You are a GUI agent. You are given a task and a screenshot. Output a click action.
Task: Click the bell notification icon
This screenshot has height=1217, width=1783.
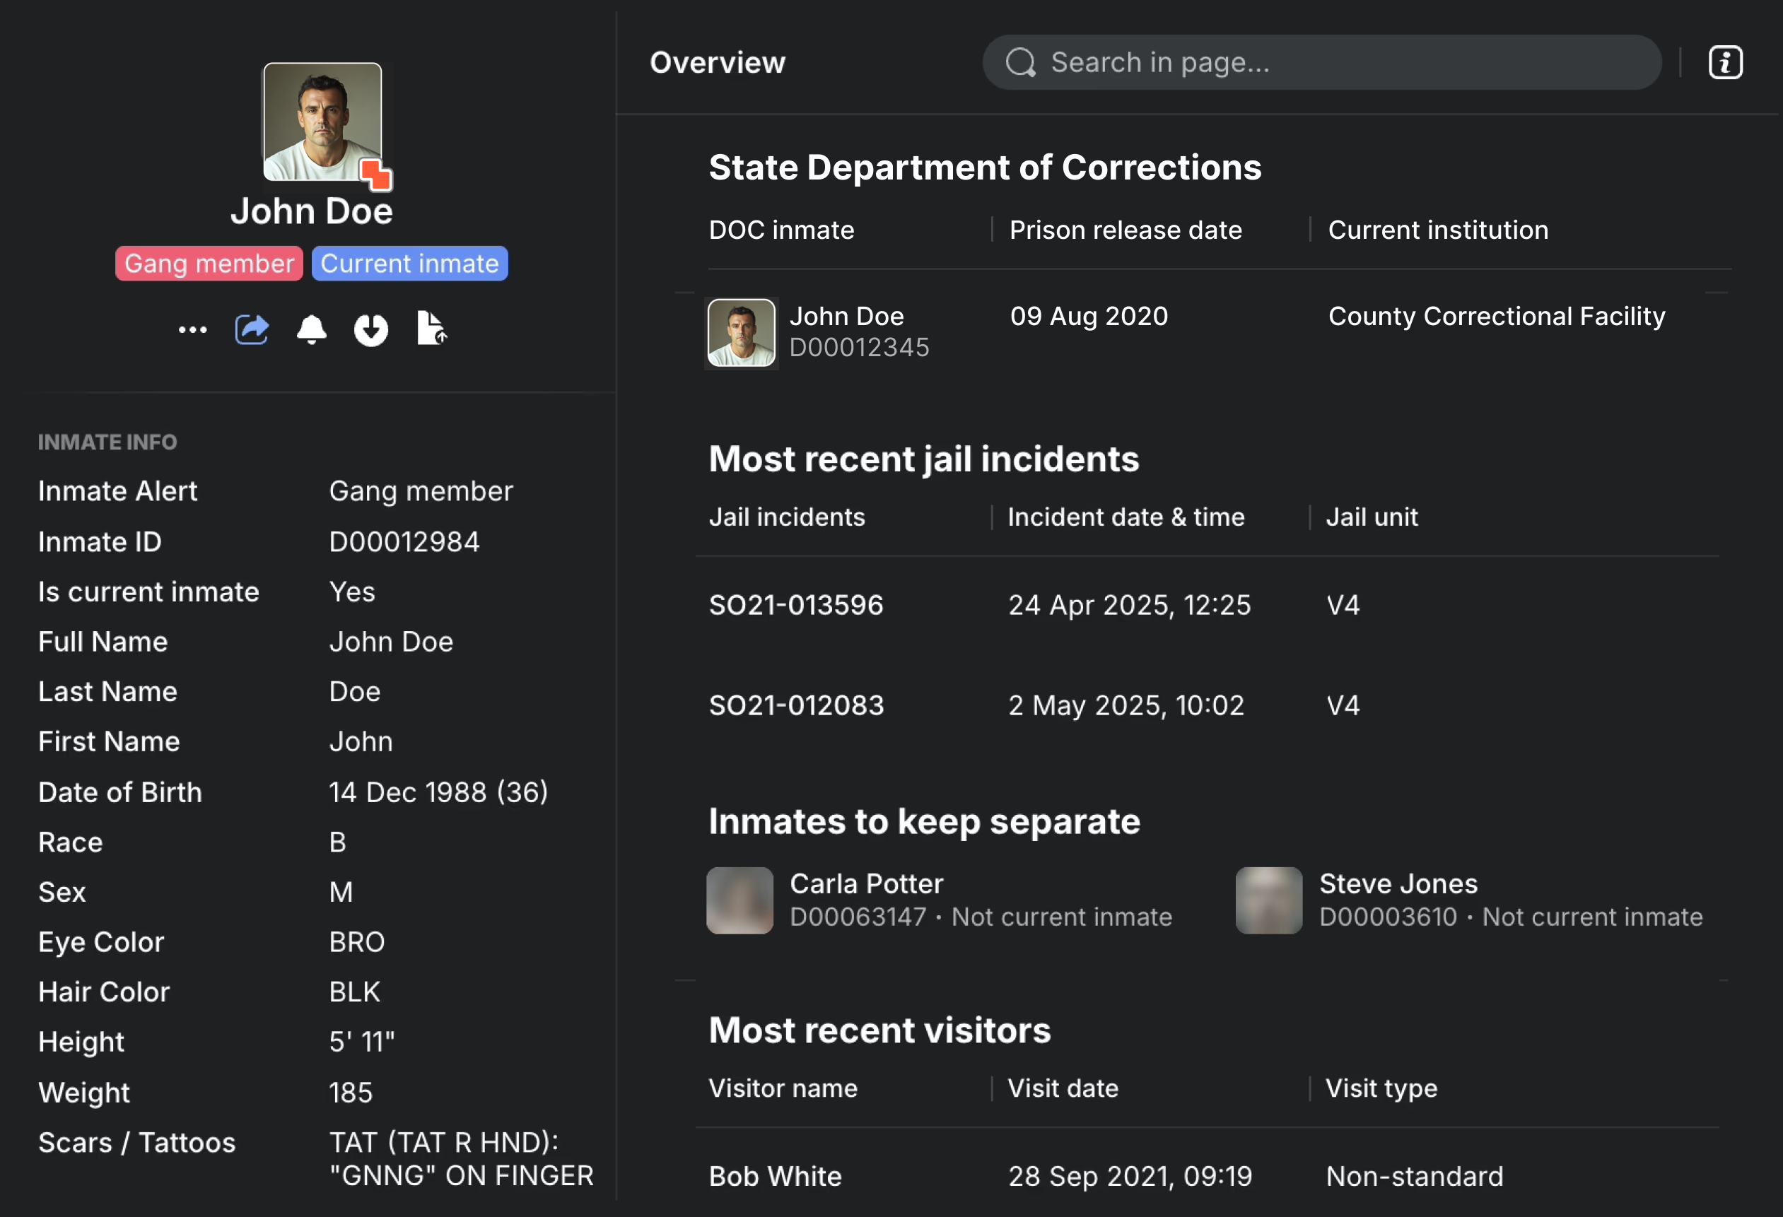click(x=312, y=330)
